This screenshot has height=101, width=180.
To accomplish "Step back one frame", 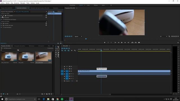I will point(119,42).
